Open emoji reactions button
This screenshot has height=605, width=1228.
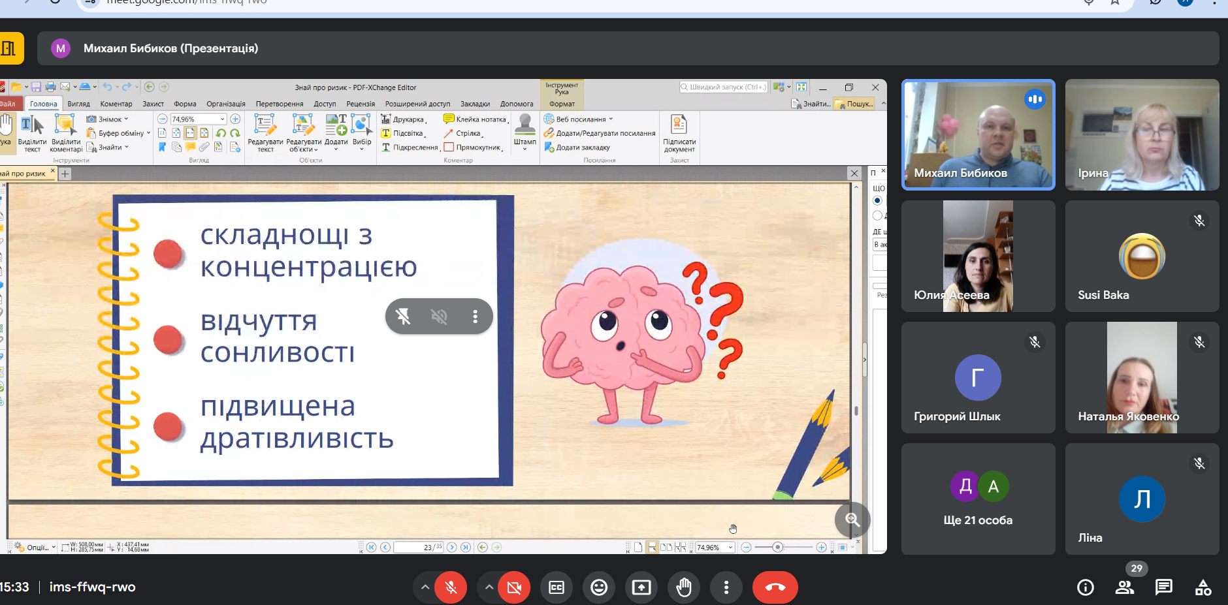(598, 587)
